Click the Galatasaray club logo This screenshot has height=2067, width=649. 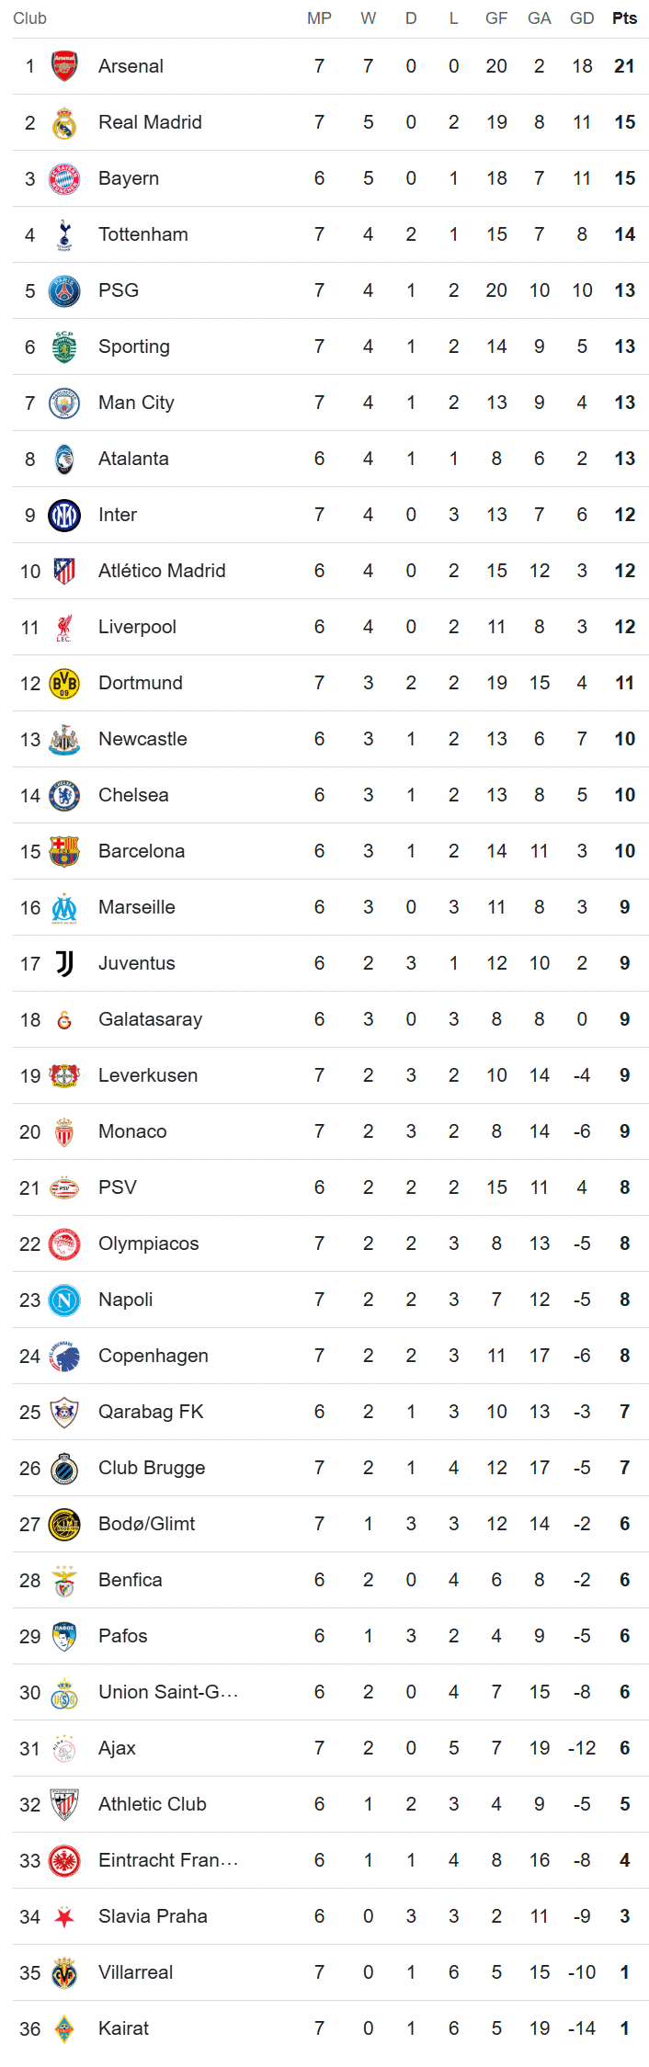coord(64,1019)
